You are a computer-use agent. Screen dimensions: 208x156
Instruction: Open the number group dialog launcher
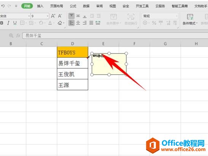click(x=178, y=27)
